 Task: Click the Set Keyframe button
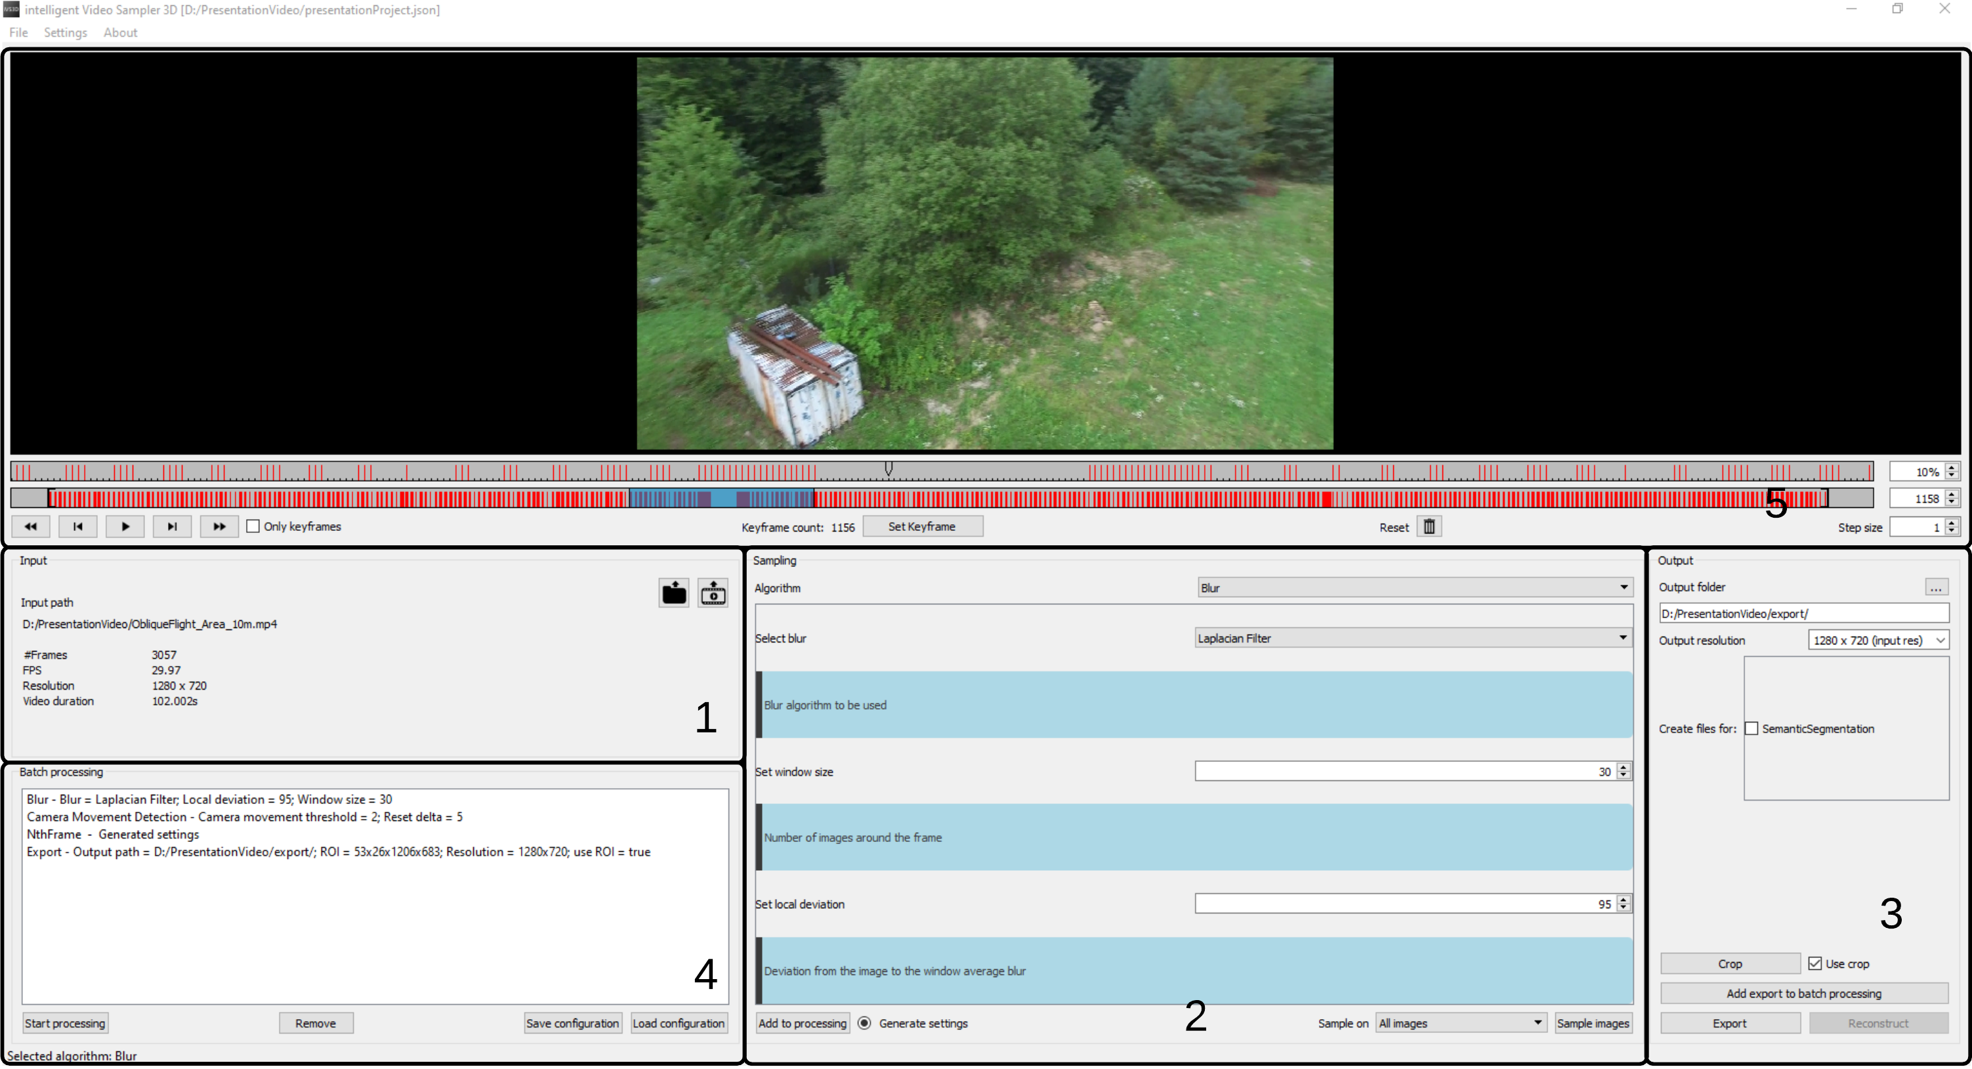(922, 527)
